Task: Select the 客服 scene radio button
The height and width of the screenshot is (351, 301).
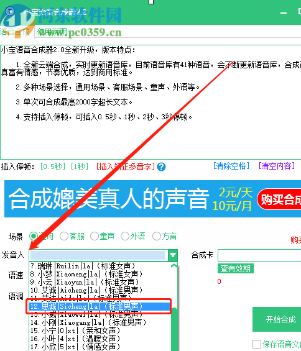Action: tap(64, 236)
